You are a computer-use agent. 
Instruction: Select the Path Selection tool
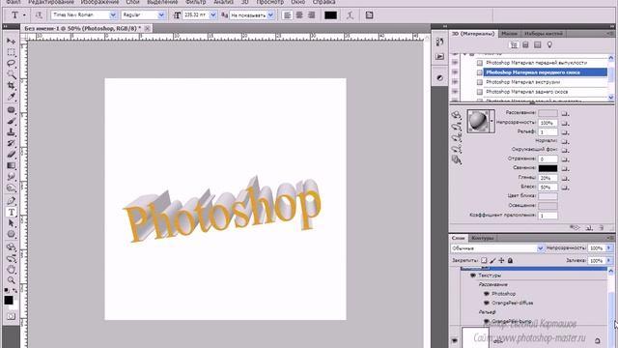click(x=11, y=223)
